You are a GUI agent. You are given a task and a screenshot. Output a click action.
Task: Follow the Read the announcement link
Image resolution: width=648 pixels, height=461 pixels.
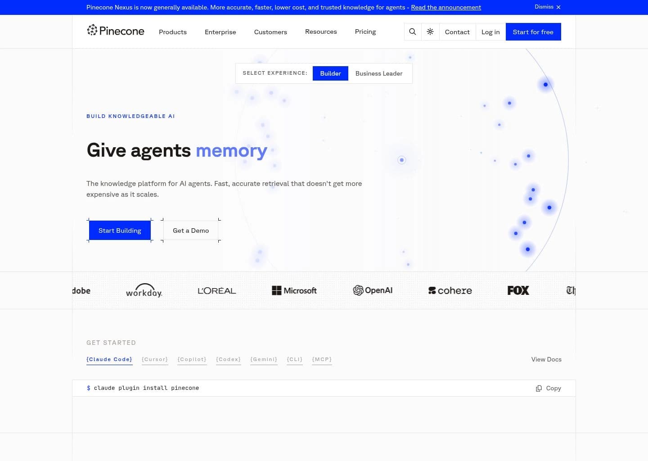pyautogui.click(x=446, y=7)
